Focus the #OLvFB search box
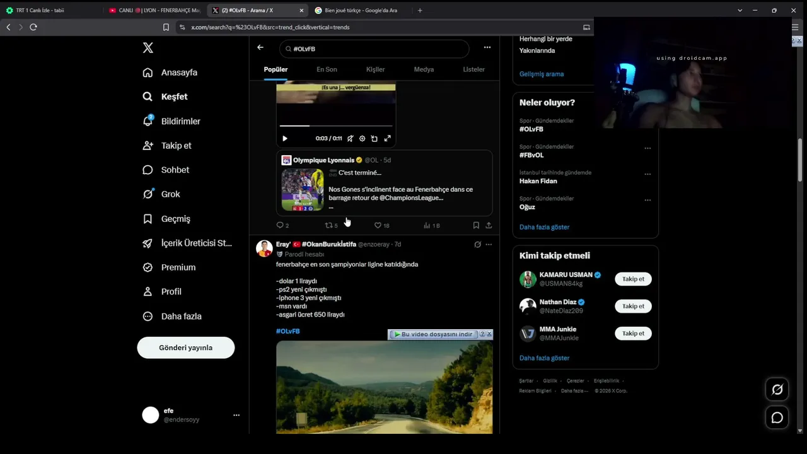The width and height of the screenshot is (807, 454). 374,49
